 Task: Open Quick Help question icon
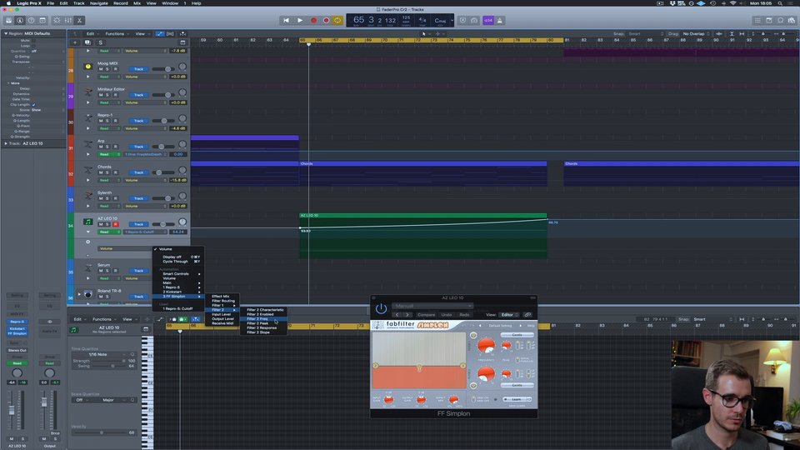click(x=31, y=20)
